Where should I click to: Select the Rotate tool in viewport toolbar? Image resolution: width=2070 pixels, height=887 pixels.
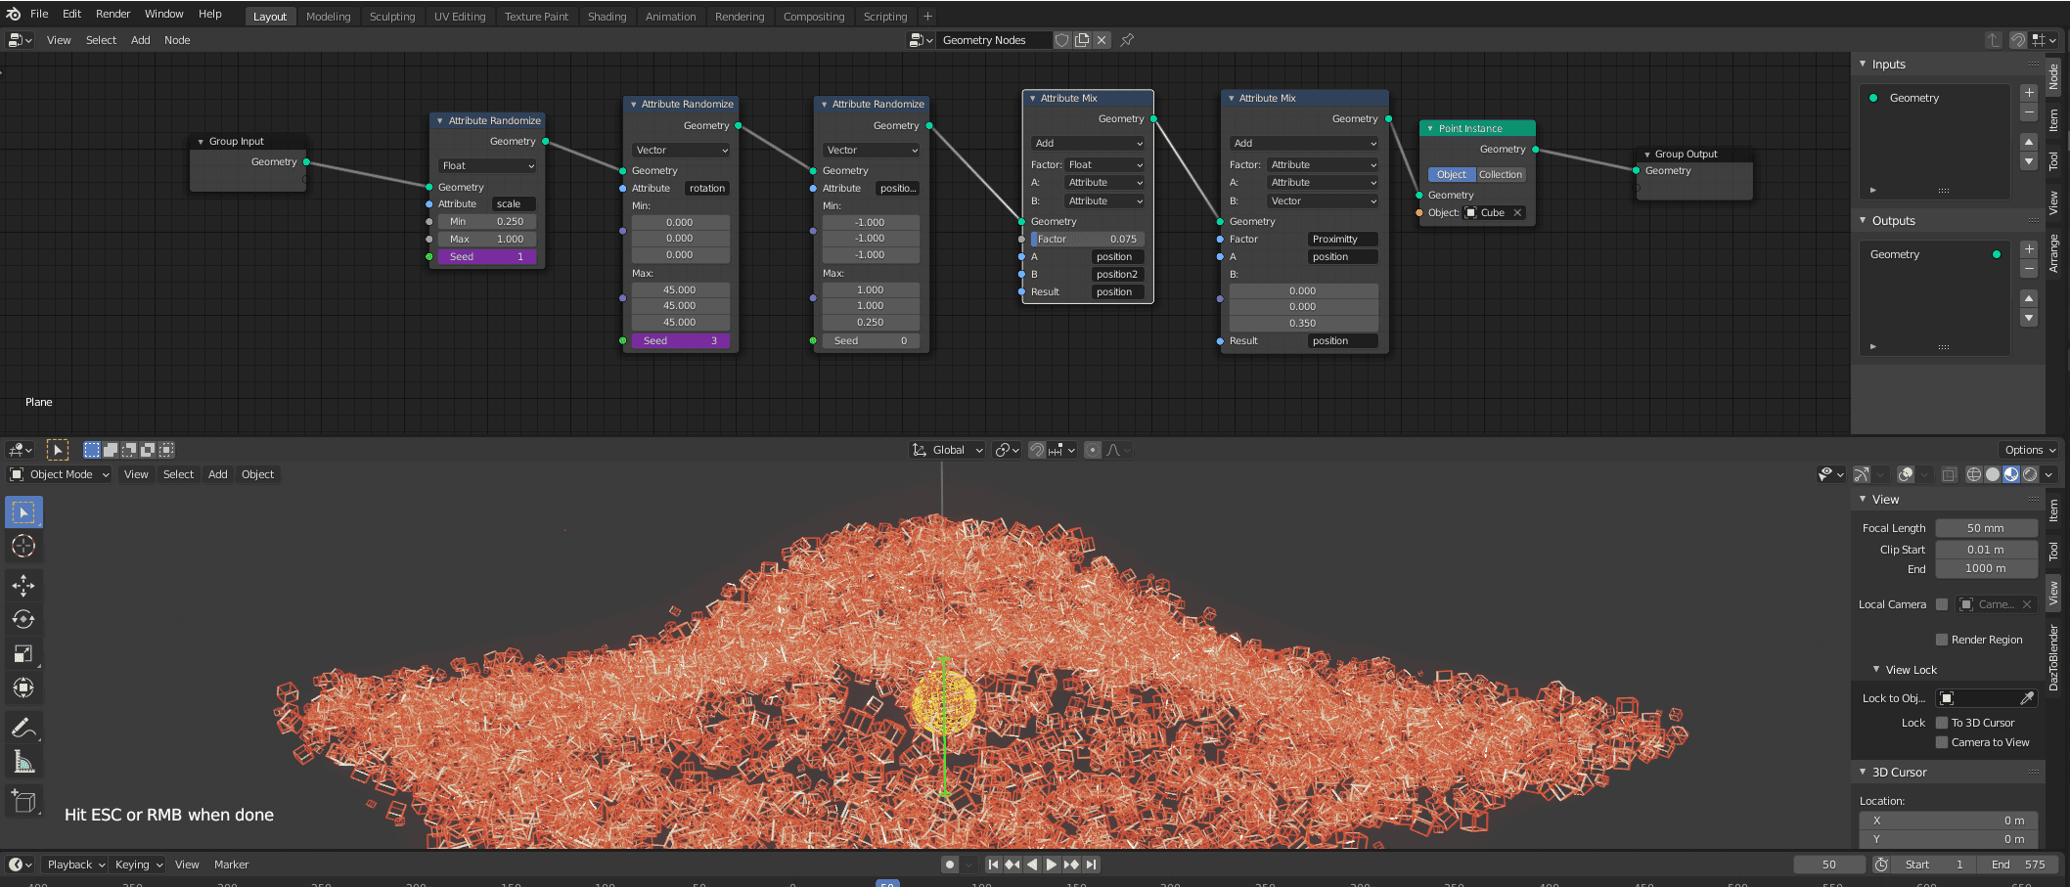point(23,619)
